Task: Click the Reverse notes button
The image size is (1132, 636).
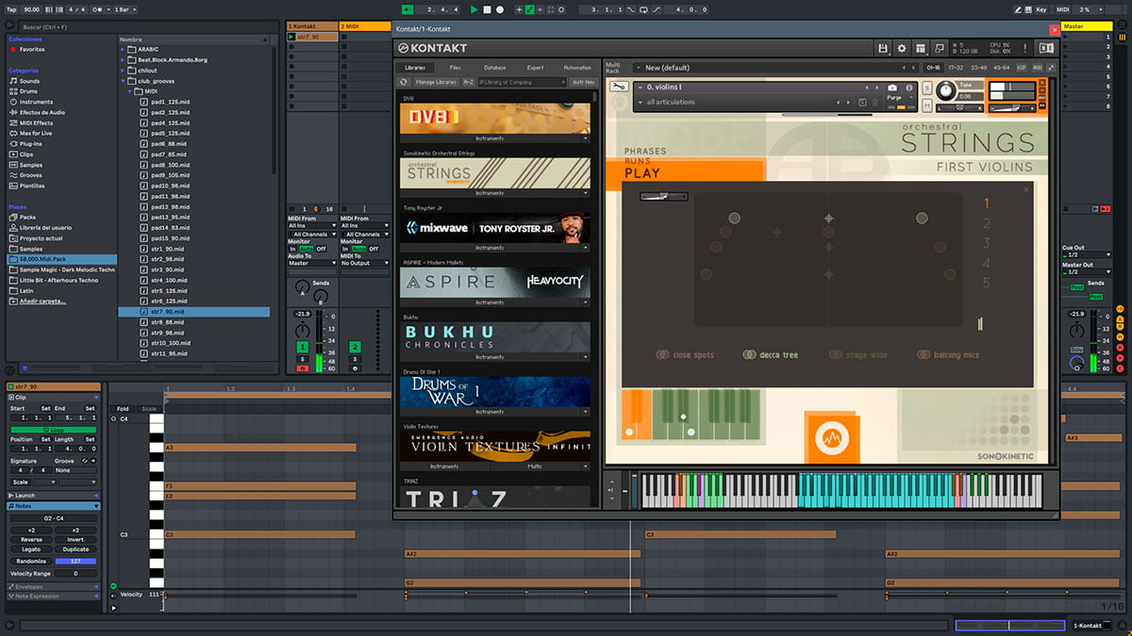Action: click(30, 540)
